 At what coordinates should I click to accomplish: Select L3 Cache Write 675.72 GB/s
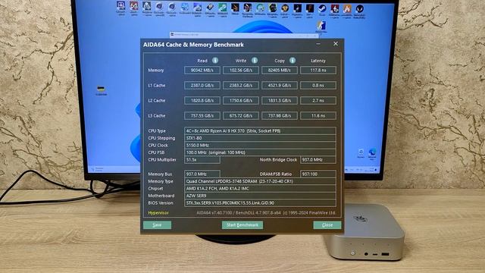click(241, 116)
